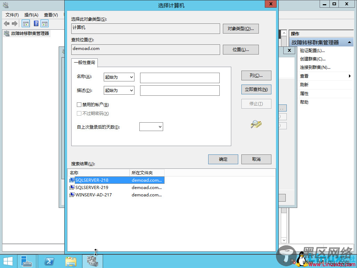Image resolution: width=357 pixels, height=268 pixels.
Task: Click 名称 column header in results
Action: tap(99, 173)
